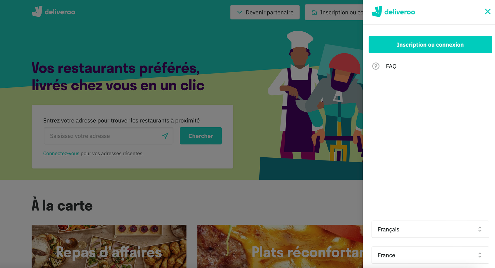Expand the Devenir partenaire menu
495x268 pixels.
point(265,12)
